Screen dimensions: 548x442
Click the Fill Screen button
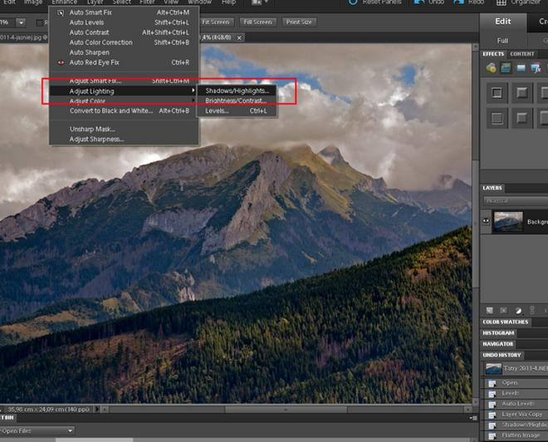click(257, 22)
